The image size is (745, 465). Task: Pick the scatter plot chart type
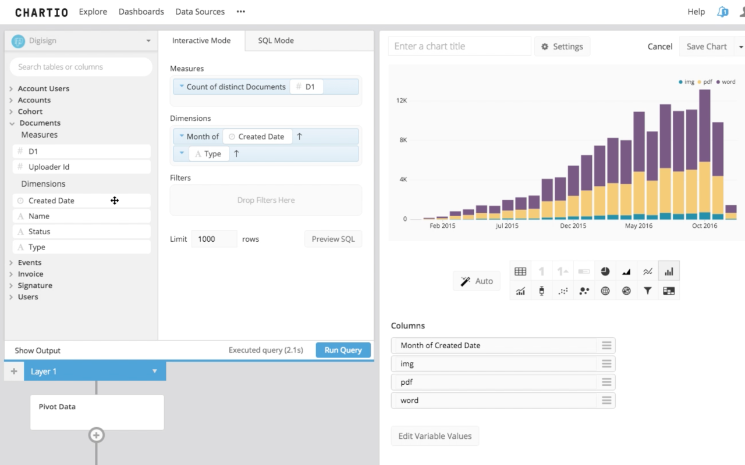563,291
